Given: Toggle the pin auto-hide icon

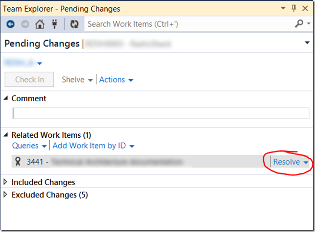Looking at the screenshot, I should [294, 8].
